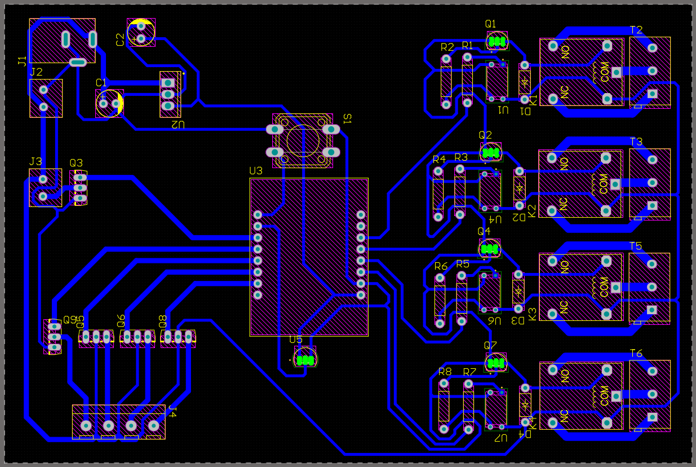
Task: Select terminal block T2 footprint
Action: click(x=650, y=72)
